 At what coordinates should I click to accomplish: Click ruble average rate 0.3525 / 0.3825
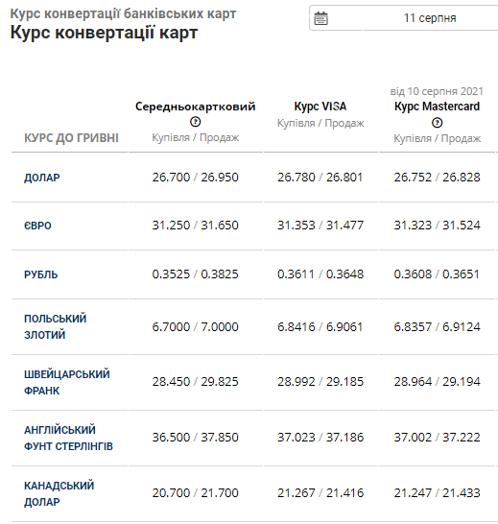click(x=195, y=274)
